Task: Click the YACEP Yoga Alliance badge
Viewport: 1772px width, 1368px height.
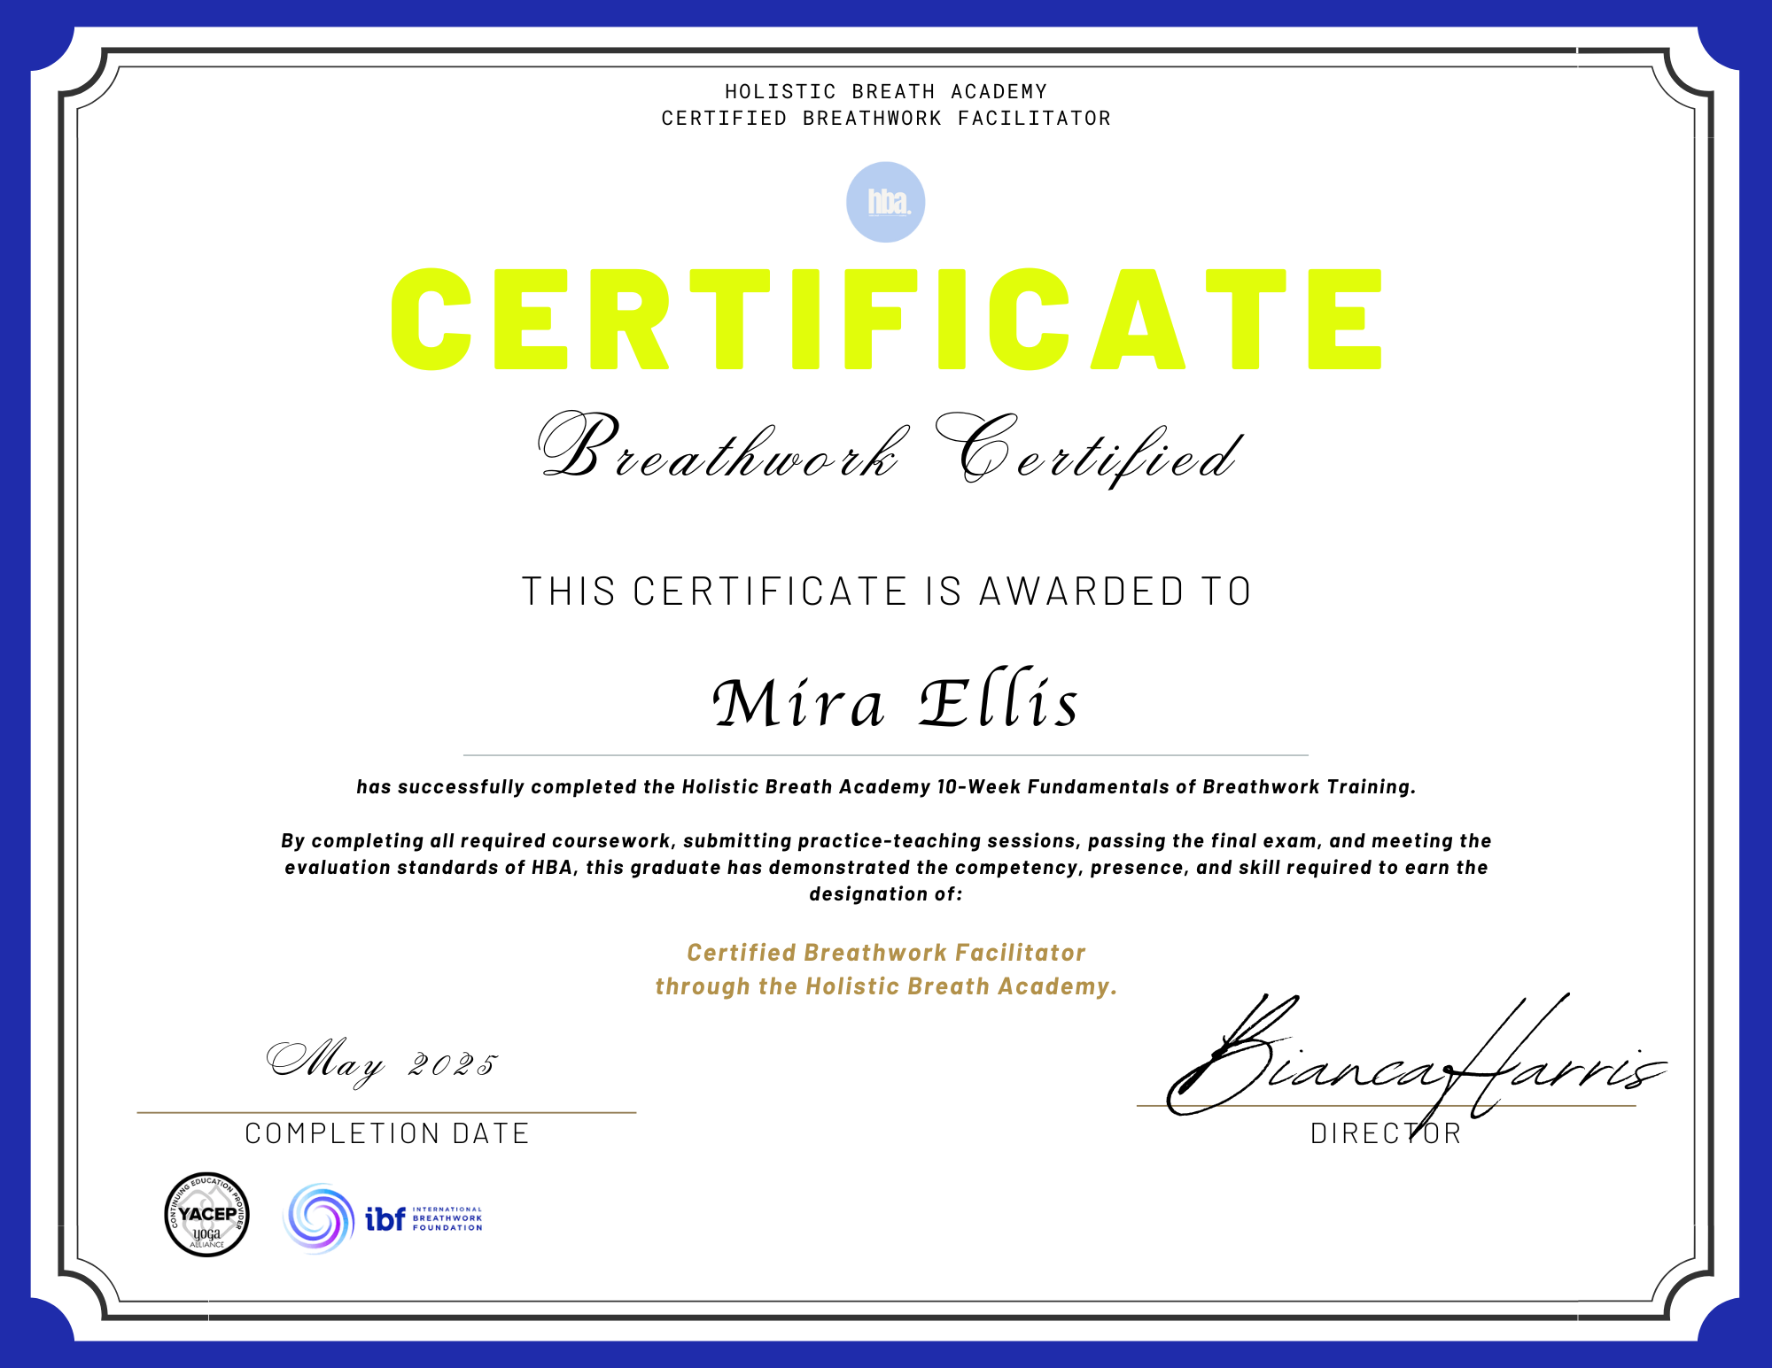Action: pos(206,1215)
